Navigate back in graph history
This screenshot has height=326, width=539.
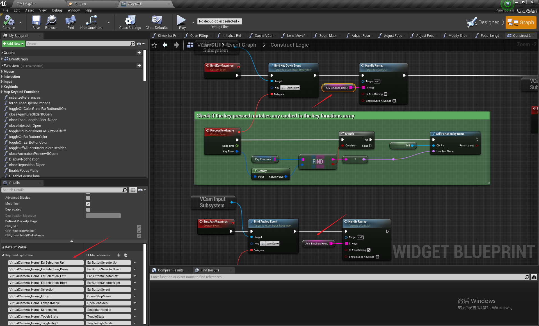[165, 45]
